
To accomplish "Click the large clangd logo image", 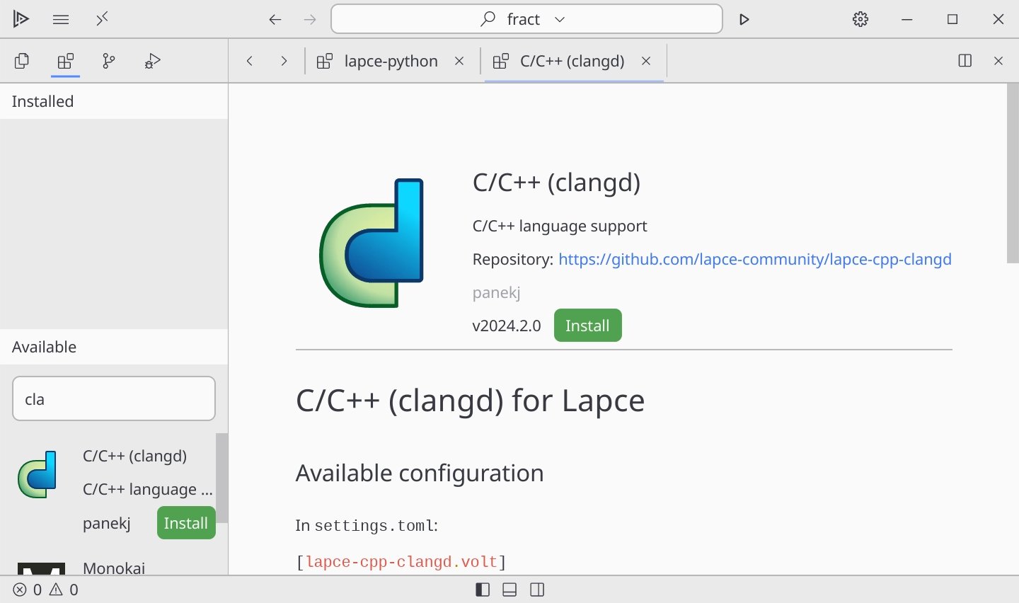I will click(372, 243).
